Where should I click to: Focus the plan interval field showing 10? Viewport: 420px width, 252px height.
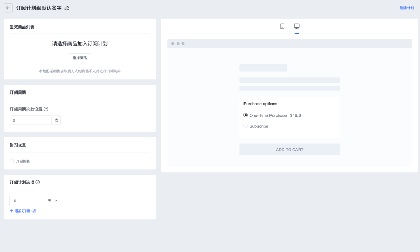pos(27,201)
